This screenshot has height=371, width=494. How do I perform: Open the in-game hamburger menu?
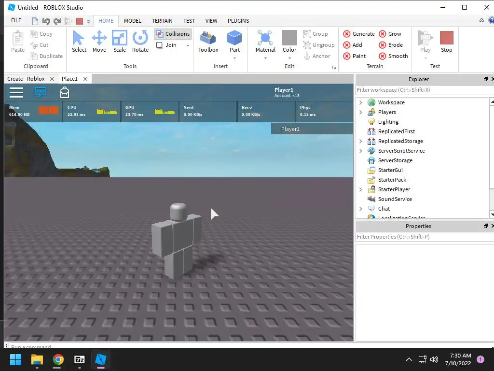[x=16, y=92]
